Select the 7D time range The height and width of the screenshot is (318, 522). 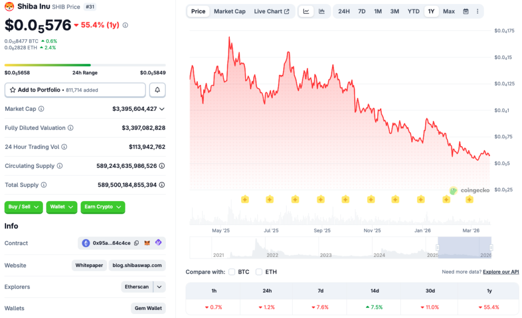click(361, 11)
